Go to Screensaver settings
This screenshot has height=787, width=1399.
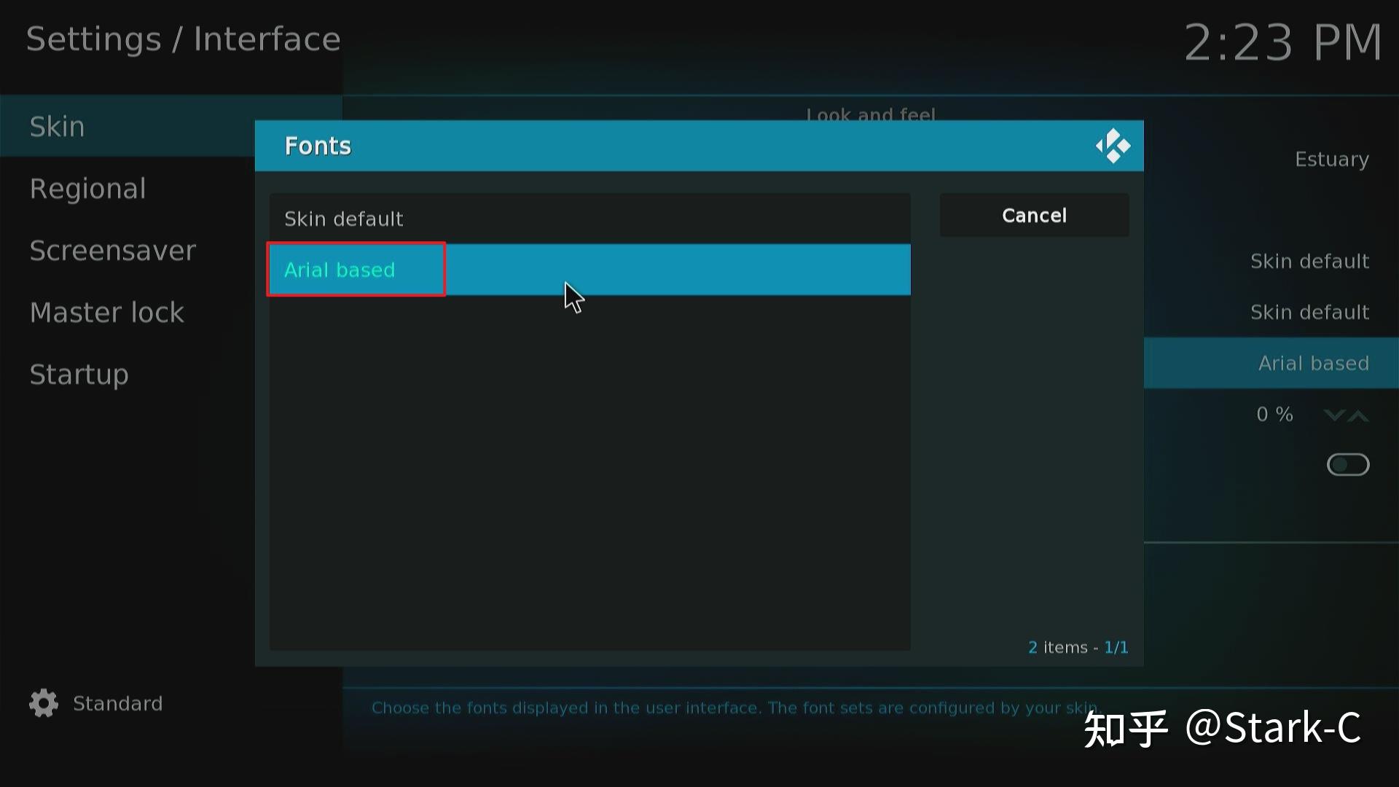(112, 251)
